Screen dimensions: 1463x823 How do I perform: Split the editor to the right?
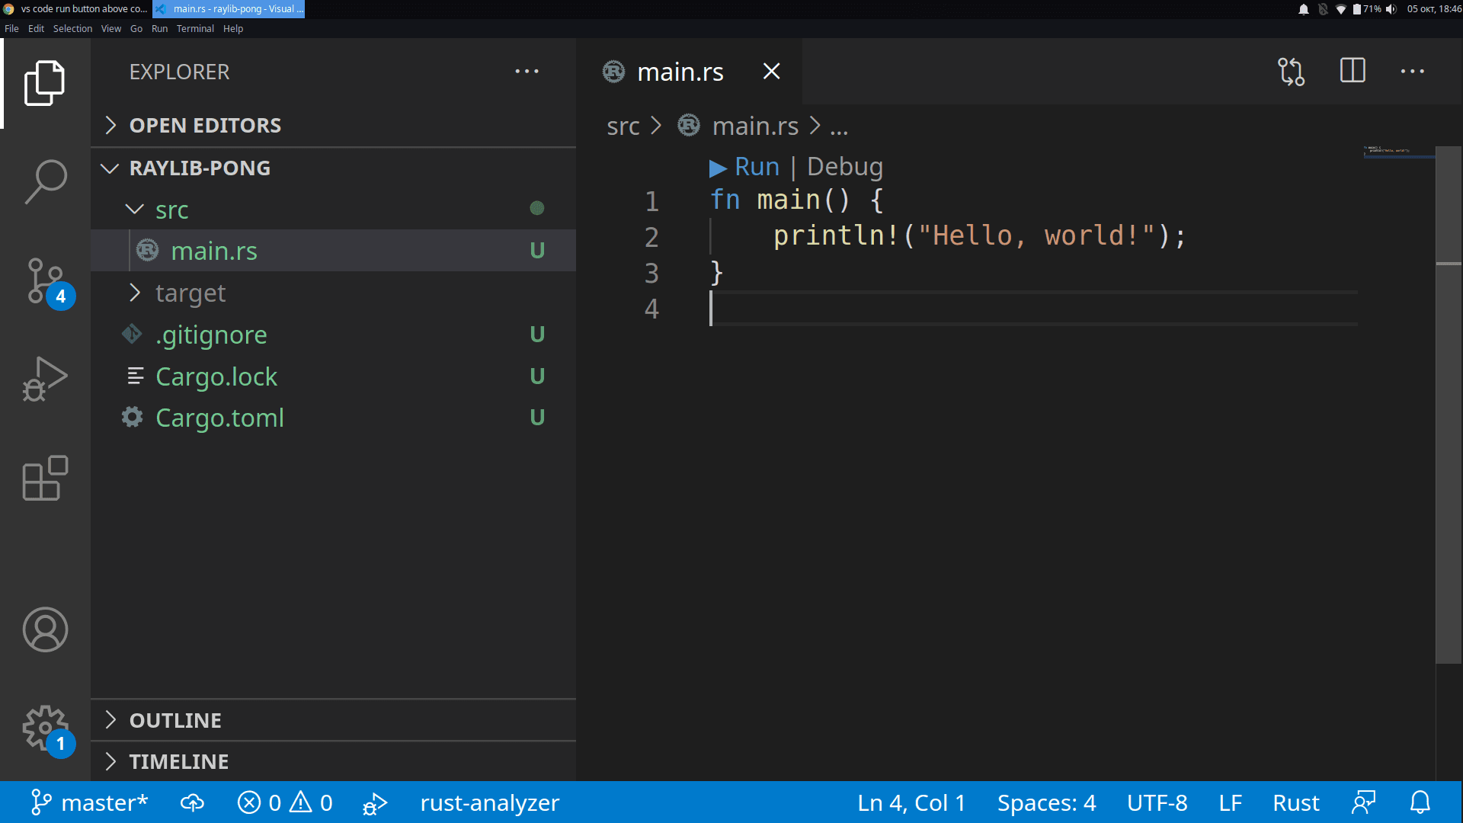(x=1353, y=71)
